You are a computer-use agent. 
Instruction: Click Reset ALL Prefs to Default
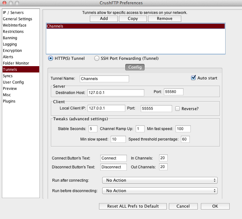pos(133,206)
